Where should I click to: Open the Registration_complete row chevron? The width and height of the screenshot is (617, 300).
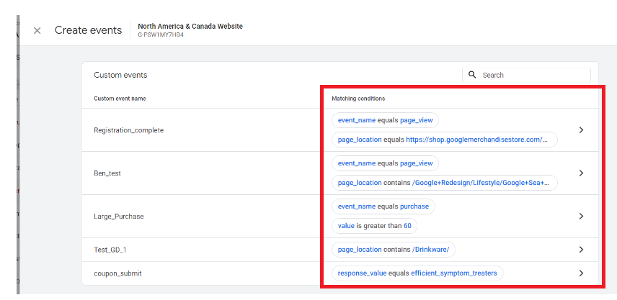[x=581, y=130]
